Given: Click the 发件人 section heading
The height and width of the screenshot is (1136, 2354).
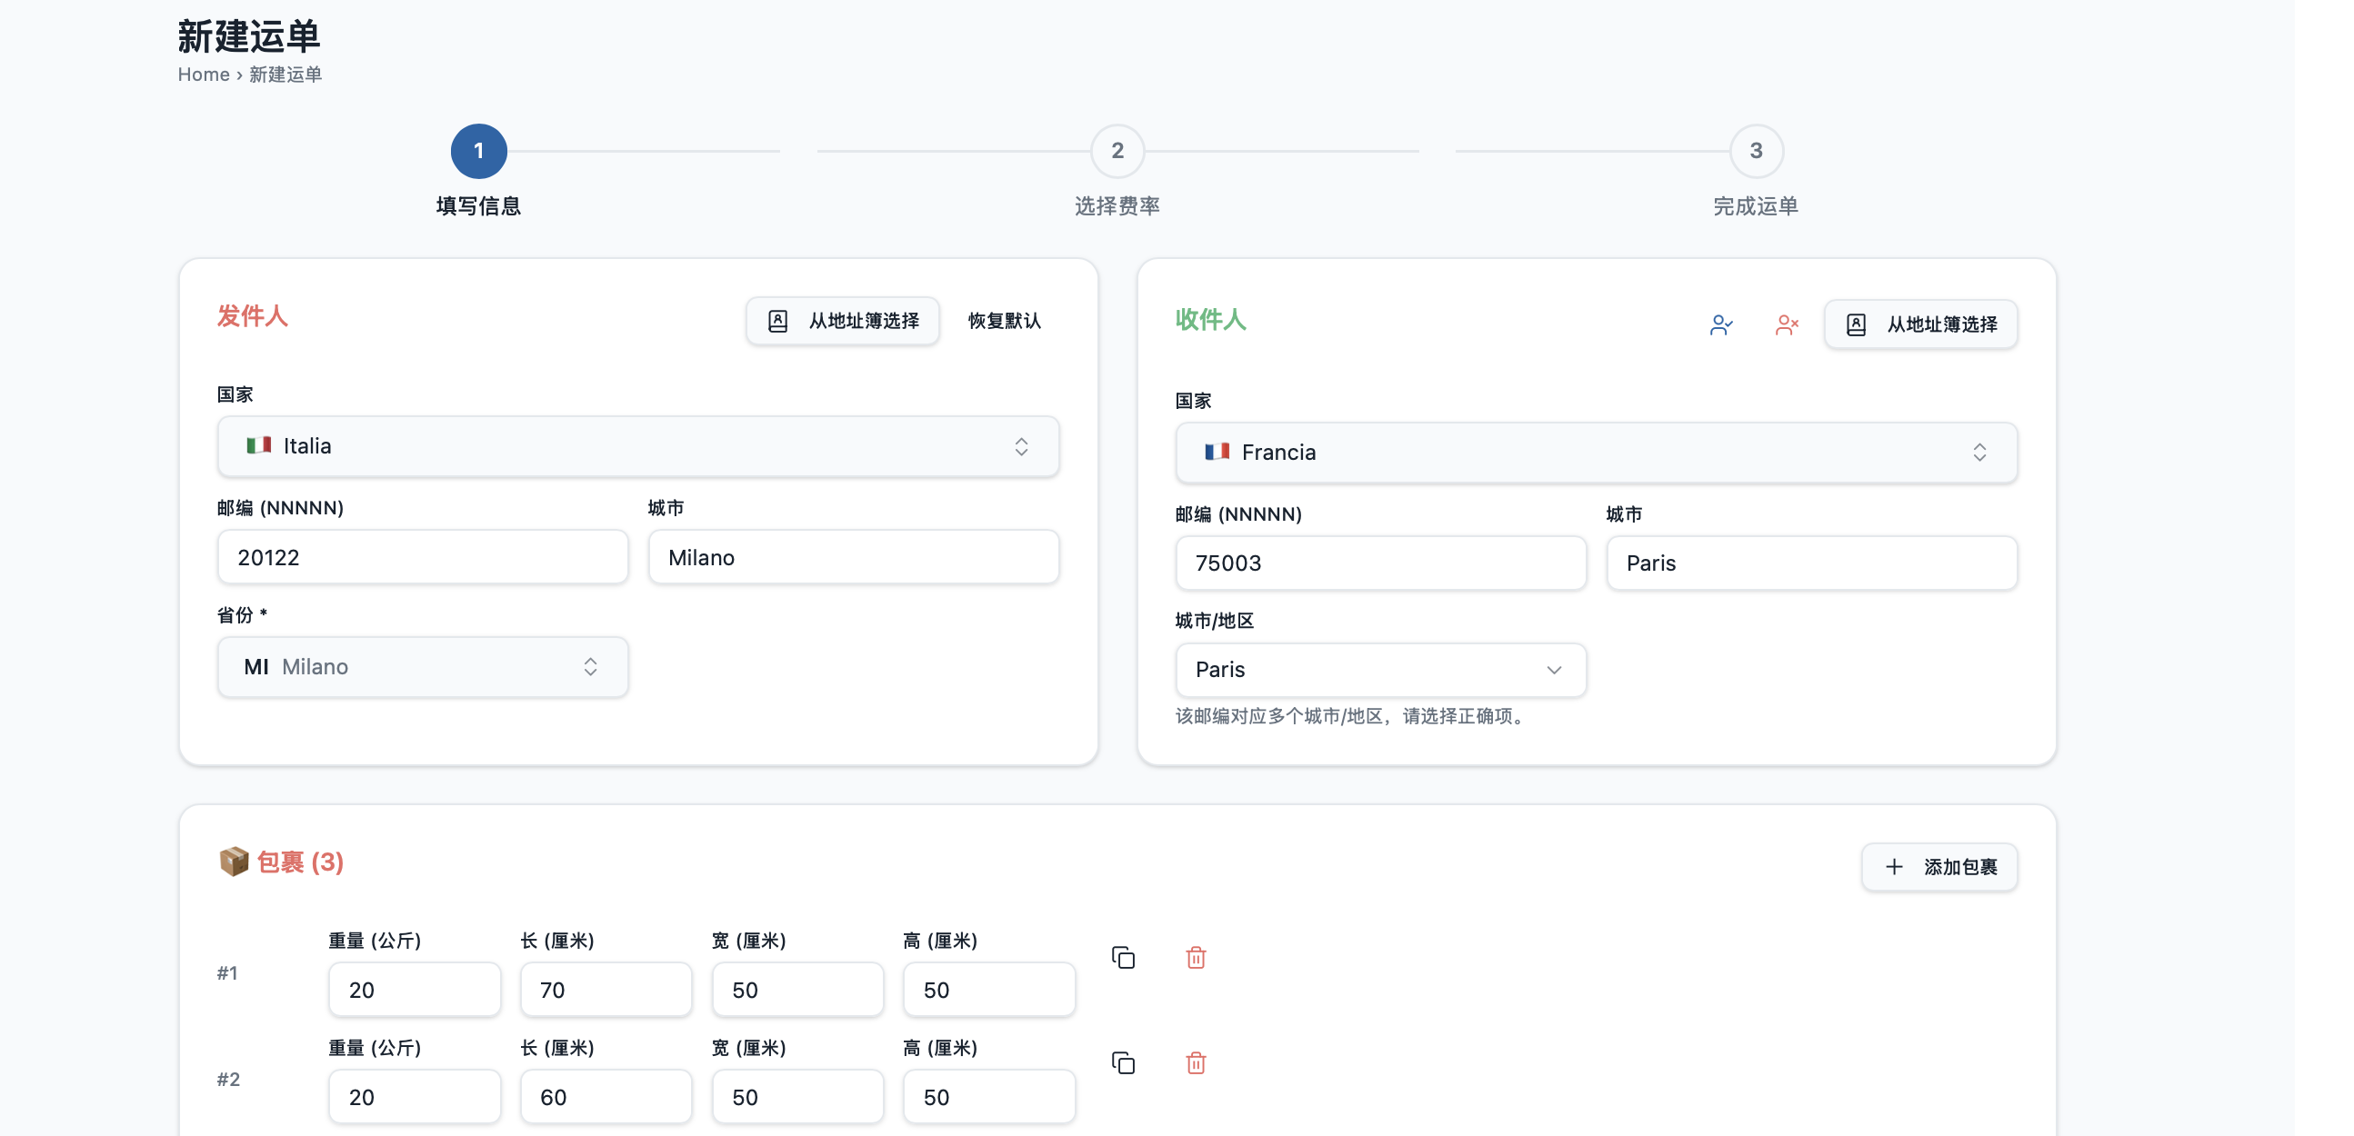Looking at the screenshot, I should coord(252,316).
